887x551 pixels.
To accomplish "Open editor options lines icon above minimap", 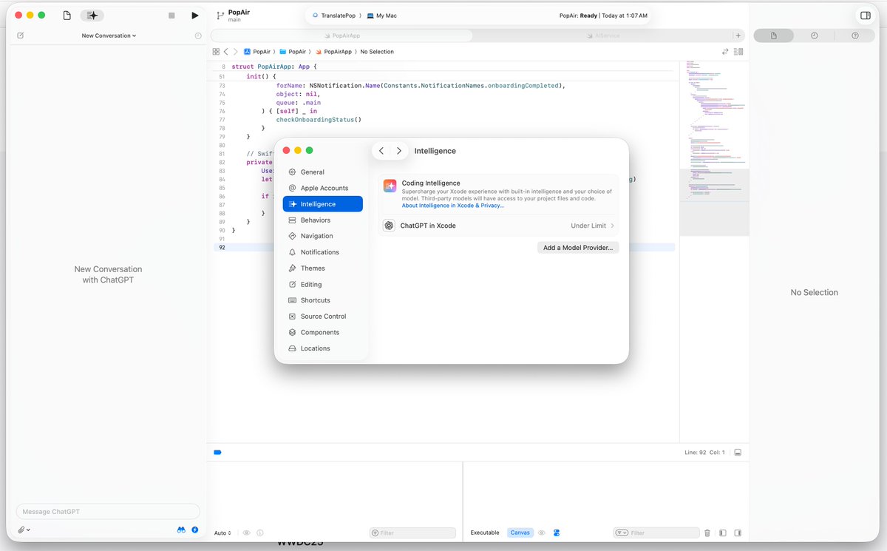I will (740, 52).
